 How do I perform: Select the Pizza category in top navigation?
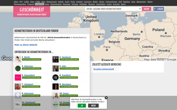73,2
